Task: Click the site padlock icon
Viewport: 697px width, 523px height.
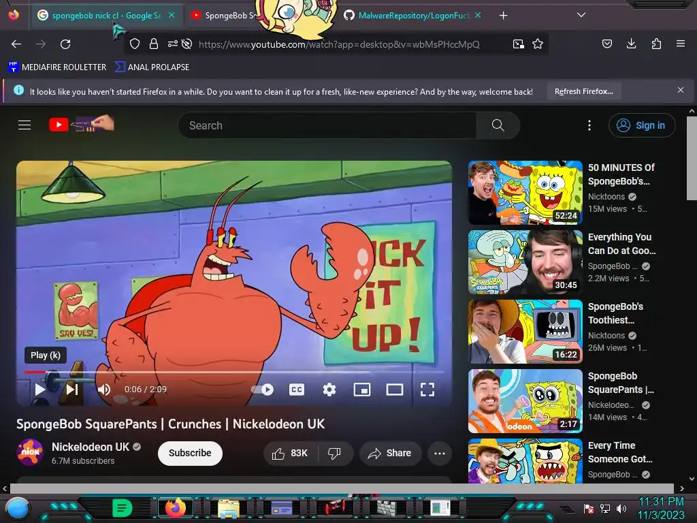Action: point(154,44)
